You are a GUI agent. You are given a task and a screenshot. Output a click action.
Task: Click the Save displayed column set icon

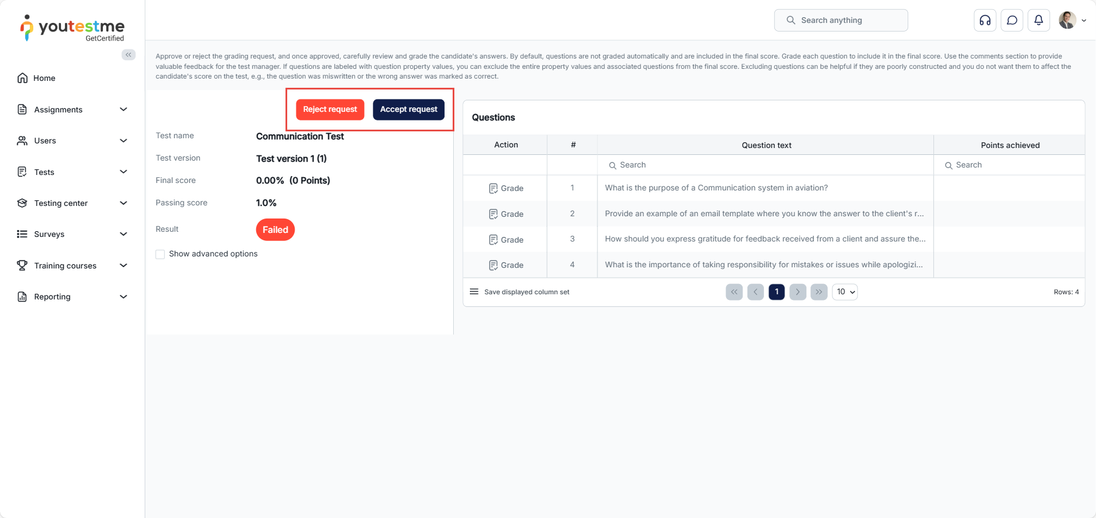pos(474,292)
